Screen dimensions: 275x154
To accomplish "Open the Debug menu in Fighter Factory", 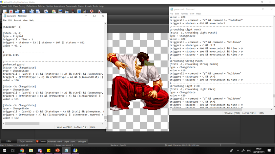I will coord(22,6).
